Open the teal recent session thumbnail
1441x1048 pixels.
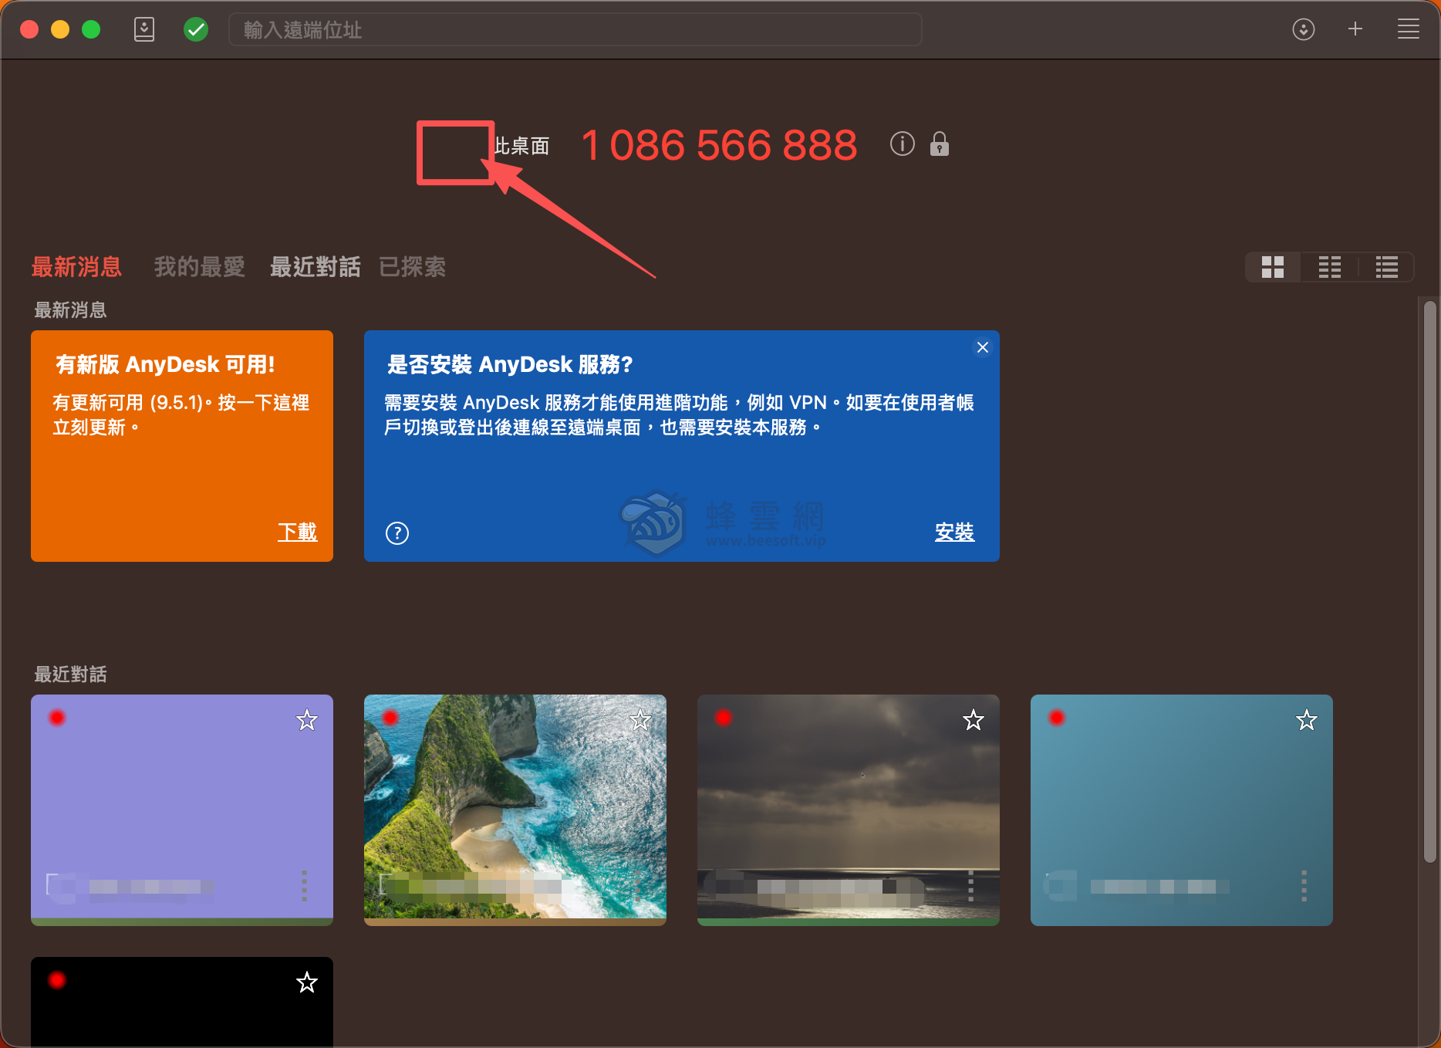(1182, 810)
